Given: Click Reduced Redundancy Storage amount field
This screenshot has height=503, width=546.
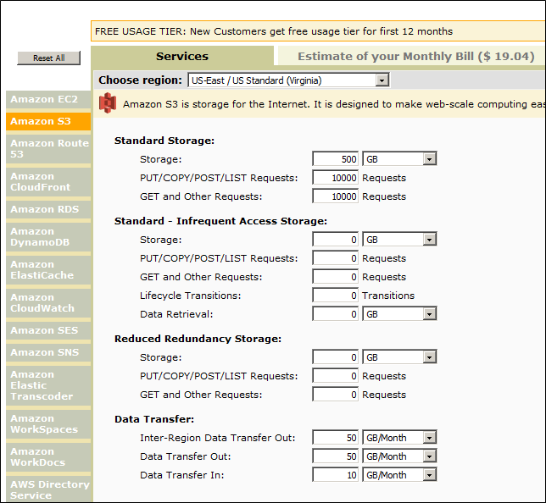Looking at the screenshot, I should [336, 357].
